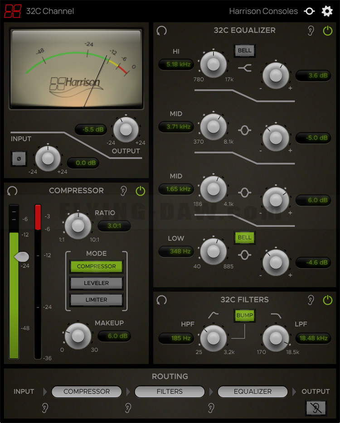
Task: Click the 5.18 kHz HI frequency field
Action: (176, 64)
